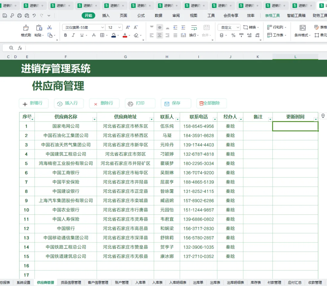This screenshot has width=327, height=286.
Task: Click the 全部删除 button
Action: [x=211, y=103]
